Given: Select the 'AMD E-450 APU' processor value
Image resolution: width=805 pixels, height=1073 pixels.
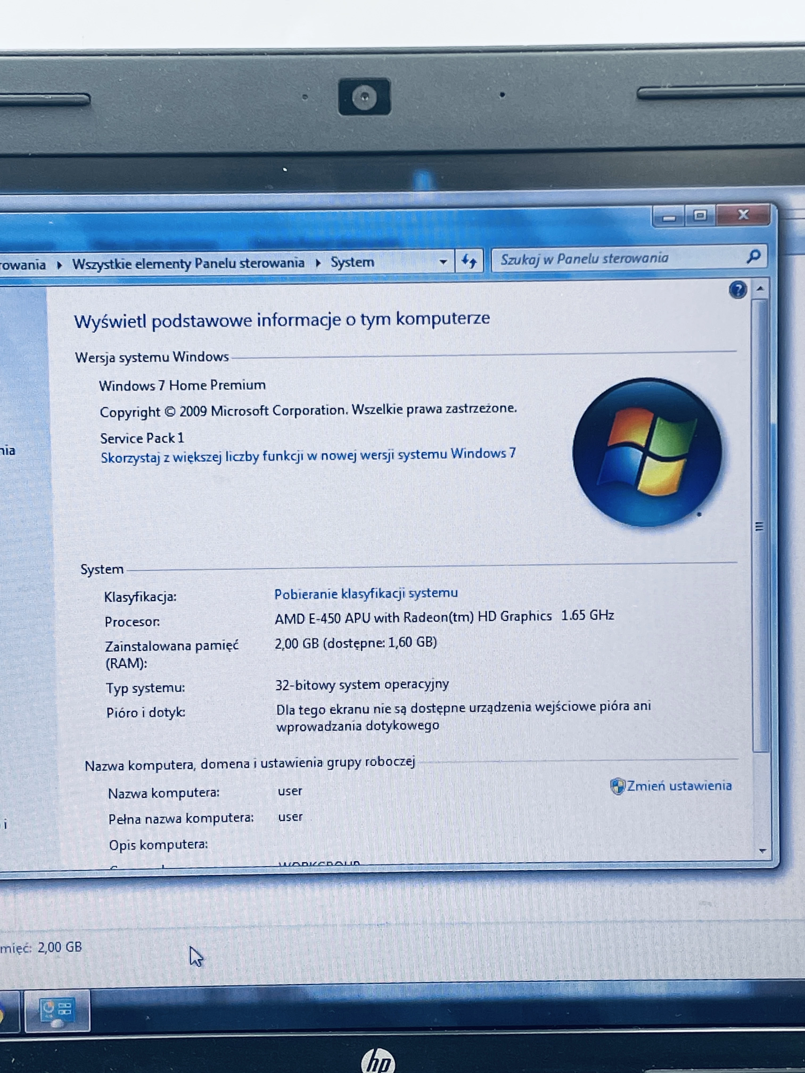Looking at the screenshot, I should point(445,617).
